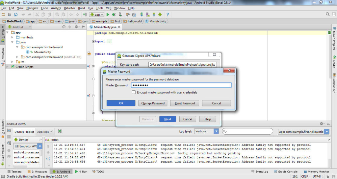The image size is (337, 179).
Task: Click Next in the Signed APK Wizard
Action: tap(168, 119)
